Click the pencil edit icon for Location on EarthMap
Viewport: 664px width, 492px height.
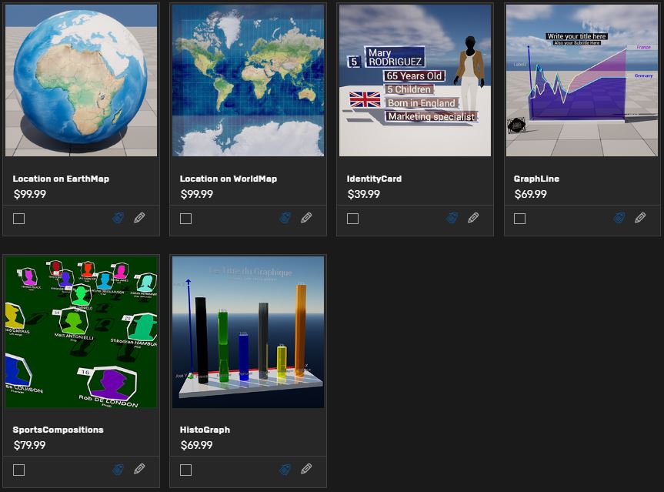click(139, 218)
